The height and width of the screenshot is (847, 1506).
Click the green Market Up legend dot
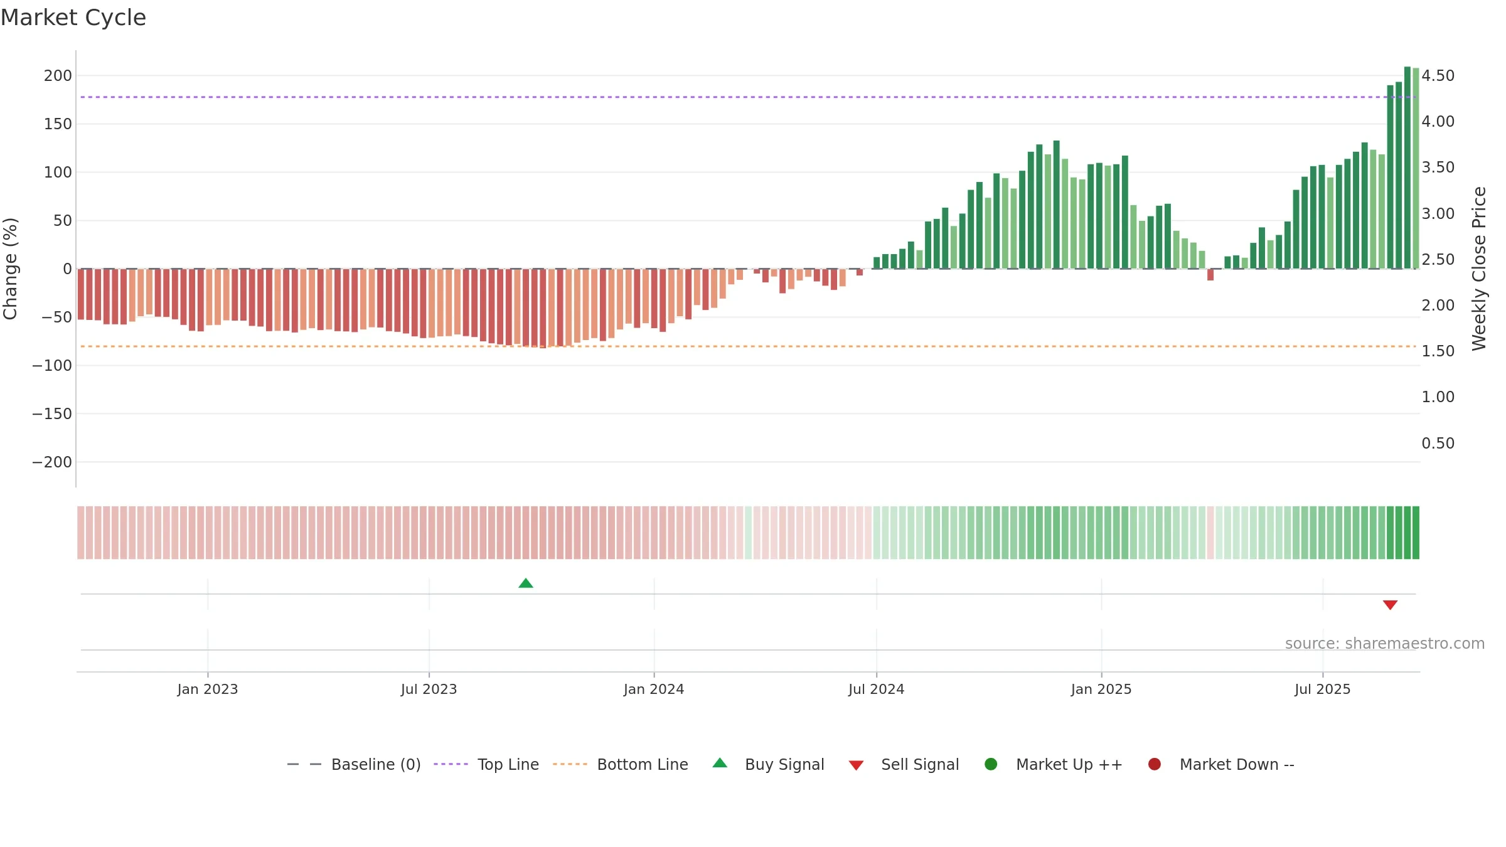[991, 764]
